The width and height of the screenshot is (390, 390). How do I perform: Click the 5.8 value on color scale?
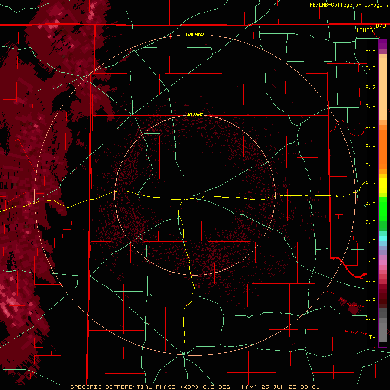(370, 145)
